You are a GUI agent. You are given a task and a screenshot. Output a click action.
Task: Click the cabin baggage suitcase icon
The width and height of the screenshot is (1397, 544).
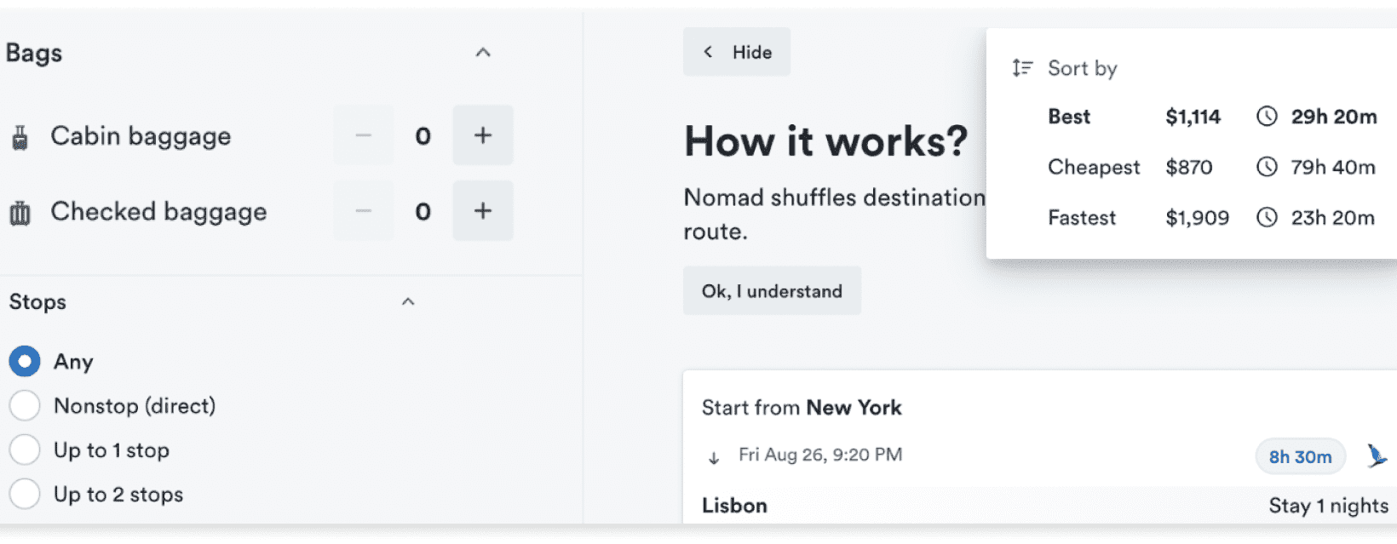tap(20, 137)
